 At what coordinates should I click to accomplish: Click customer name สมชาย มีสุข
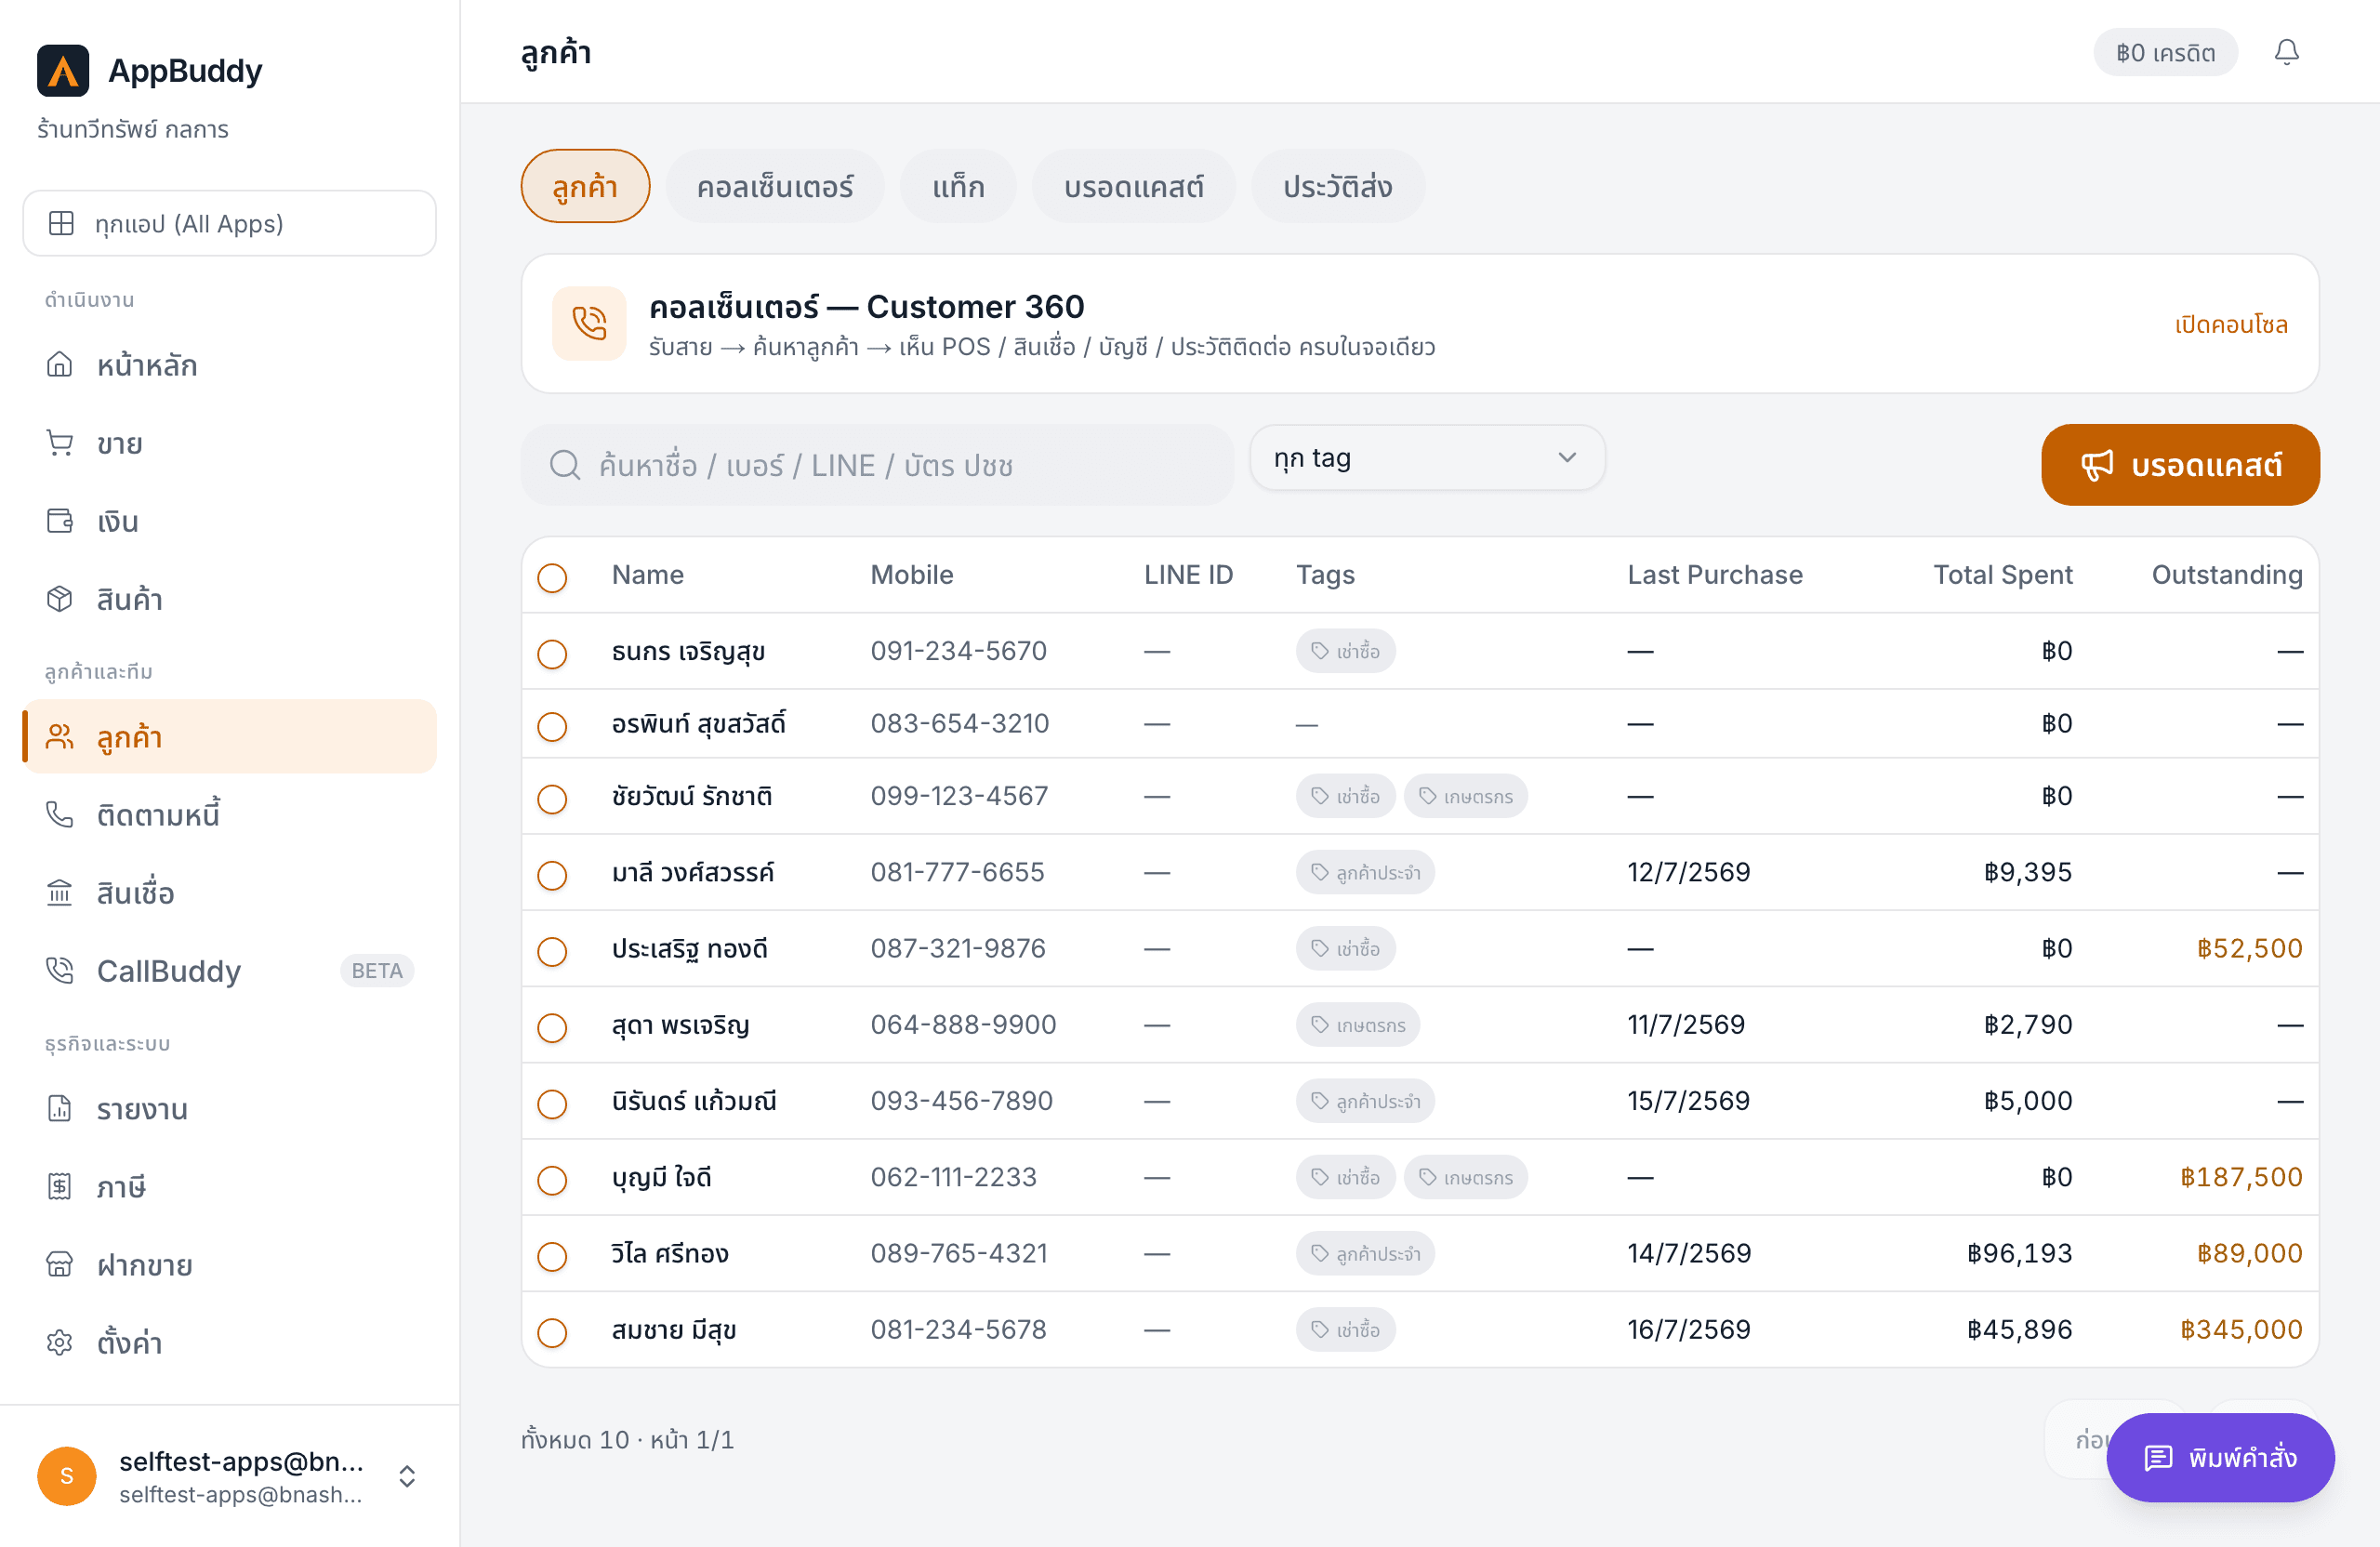674,1329
